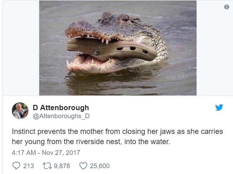Open the D Attenborough display name

(61, 107)
